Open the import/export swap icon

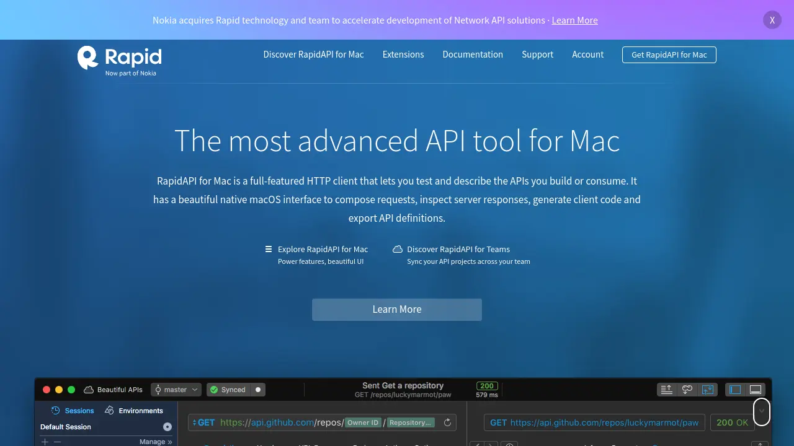point(708,390)
